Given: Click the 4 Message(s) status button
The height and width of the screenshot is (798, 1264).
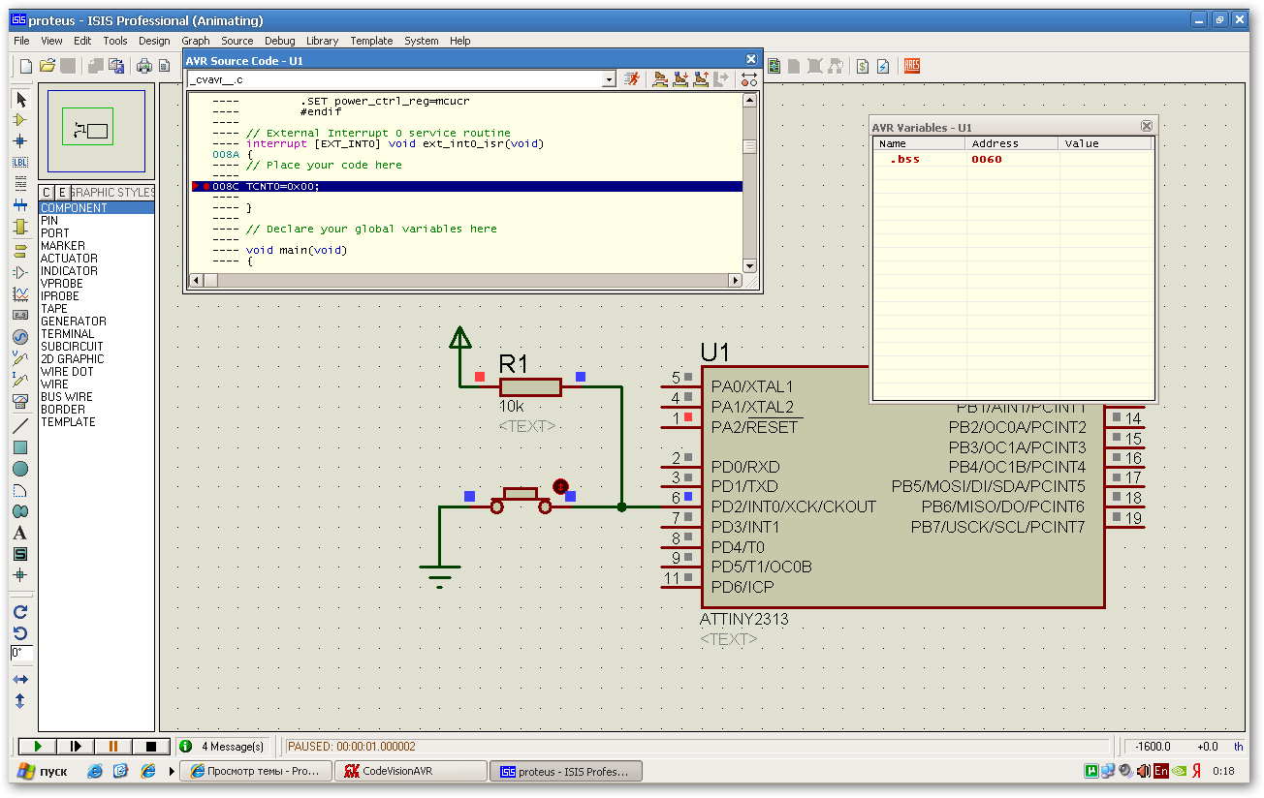Looking at the screenshot, I should (223, 747).
